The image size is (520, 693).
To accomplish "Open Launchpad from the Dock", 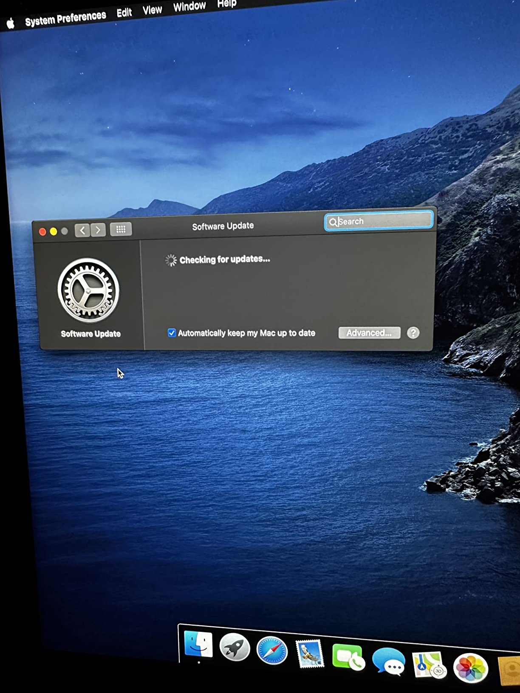I will 235,648.
